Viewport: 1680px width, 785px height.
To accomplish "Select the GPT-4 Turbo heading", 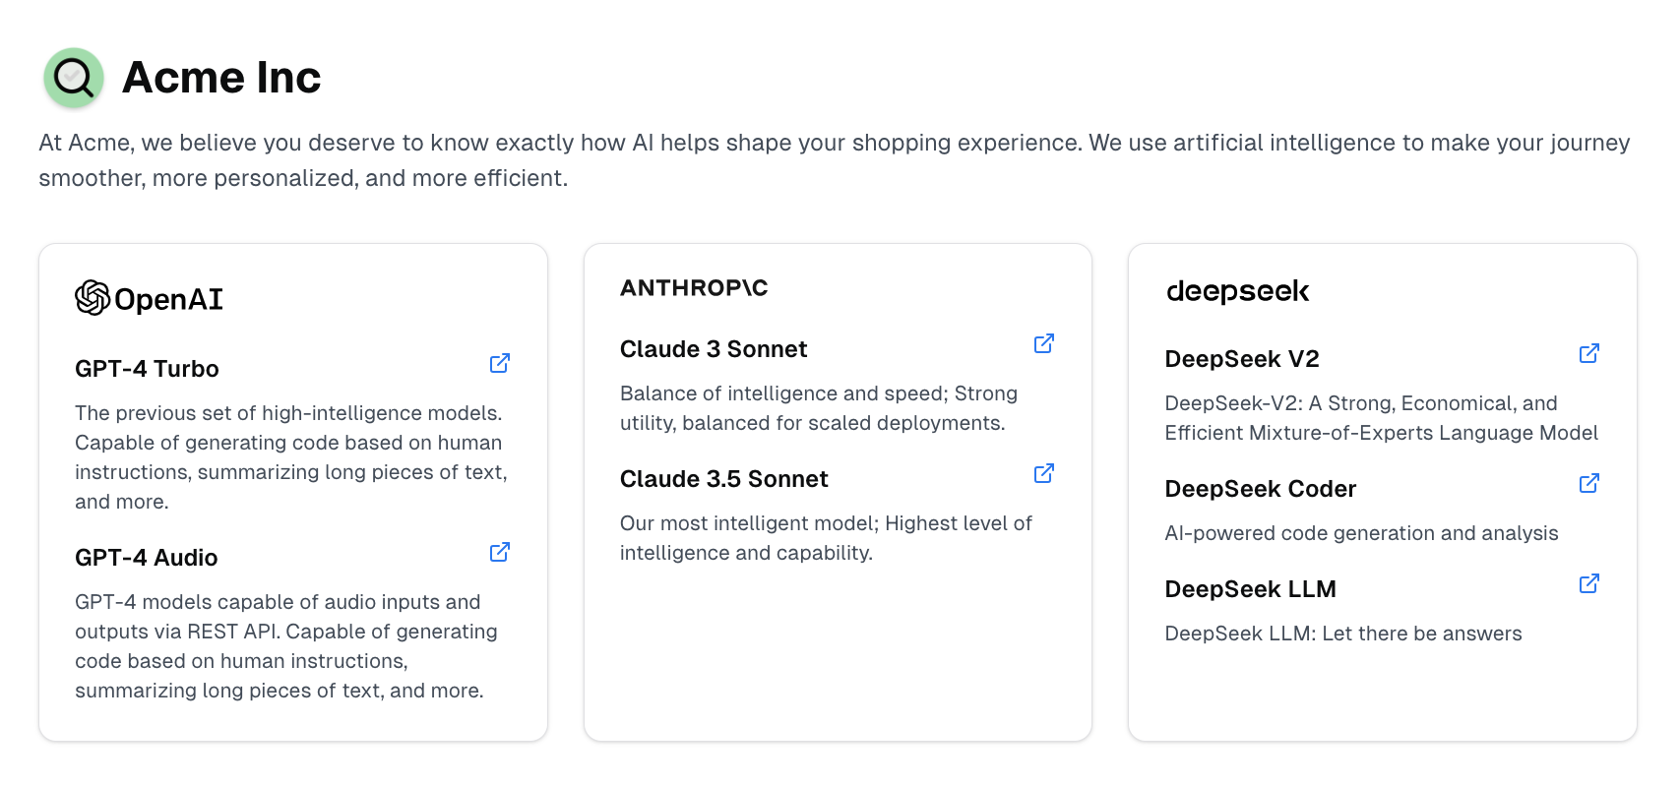I will click(x=147, y=369).
